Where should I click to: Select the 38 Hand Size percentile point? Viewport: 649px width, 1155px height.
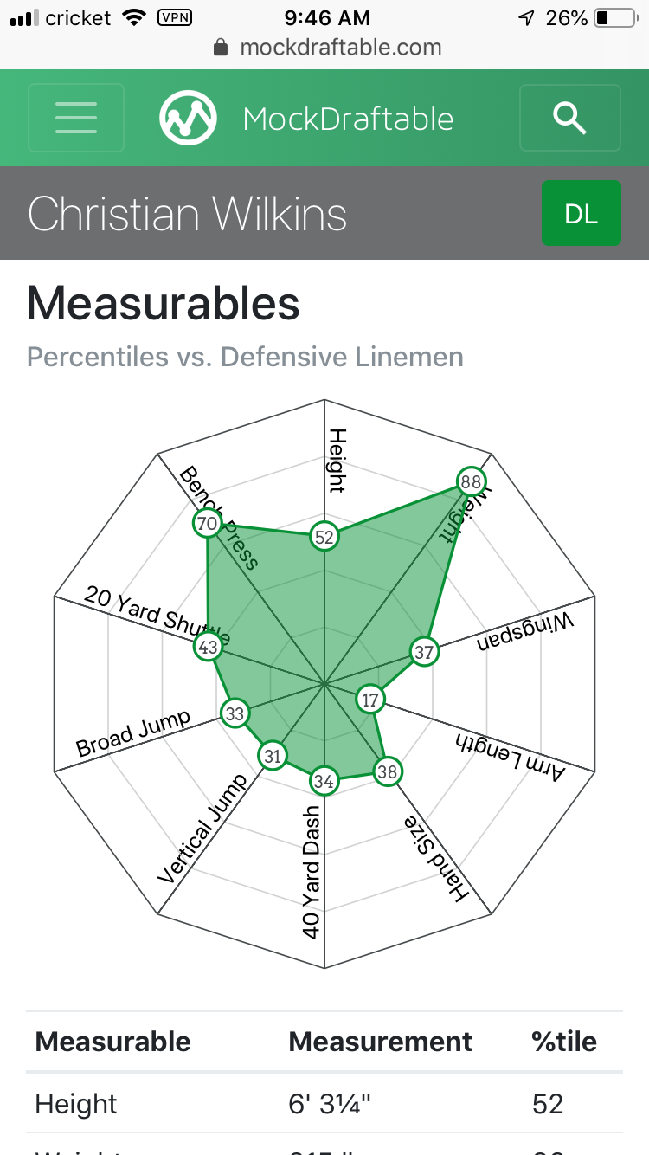(x=389, y=771)
